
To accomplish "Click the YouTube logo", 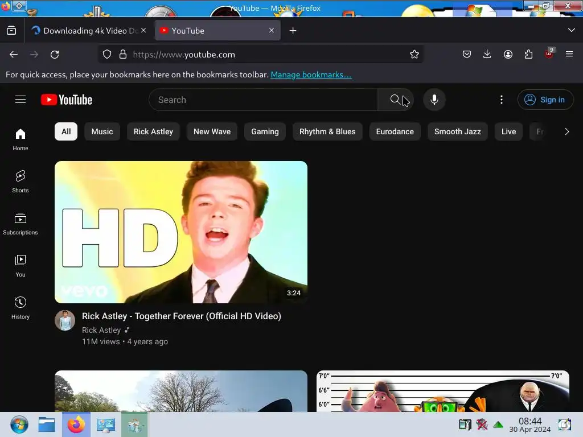I will tap(67, 100).
